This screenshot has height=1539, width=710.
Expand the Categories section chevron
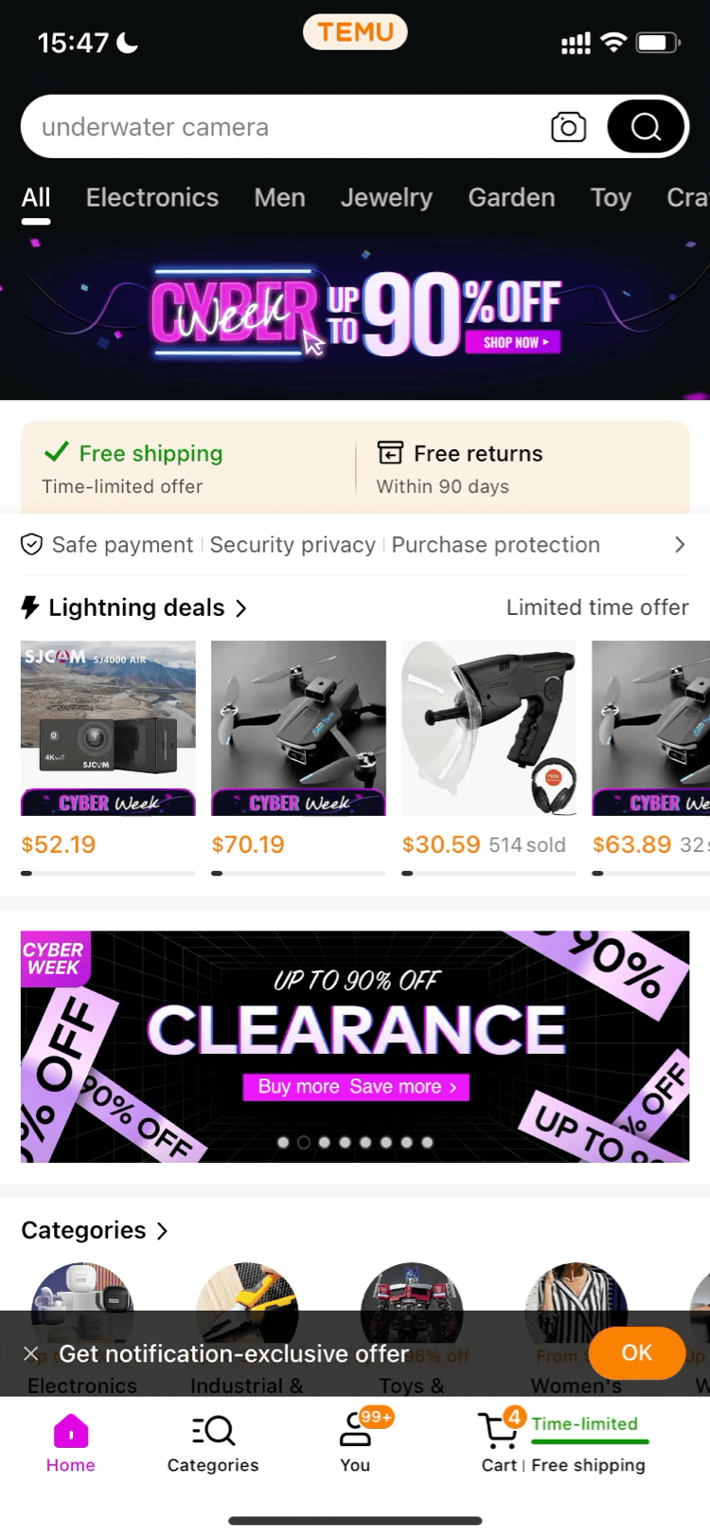pos(162,1231)
